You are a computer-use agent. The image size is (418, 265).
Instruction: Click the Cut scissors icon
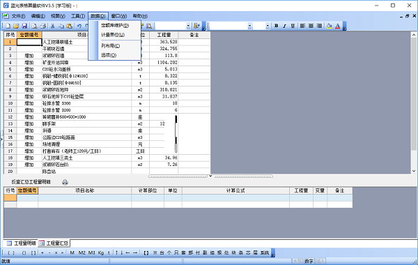click(52, 26)
